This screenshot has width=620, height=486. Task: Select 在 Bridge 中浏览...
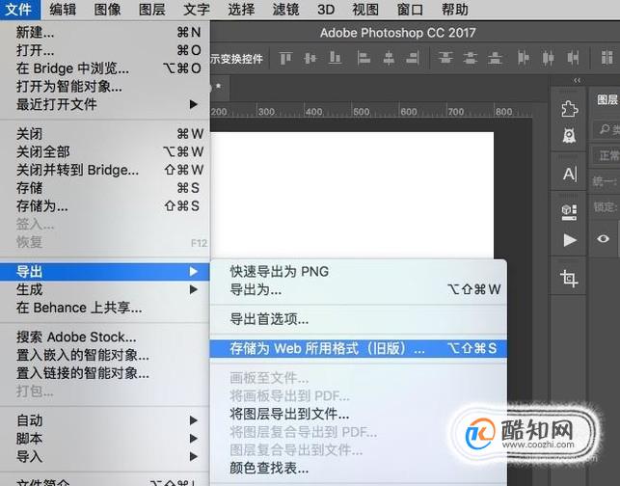105,68
